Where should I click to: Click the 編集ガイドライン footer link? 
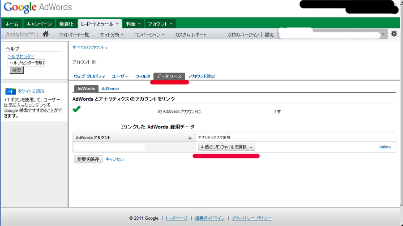[x=210, y=218]
